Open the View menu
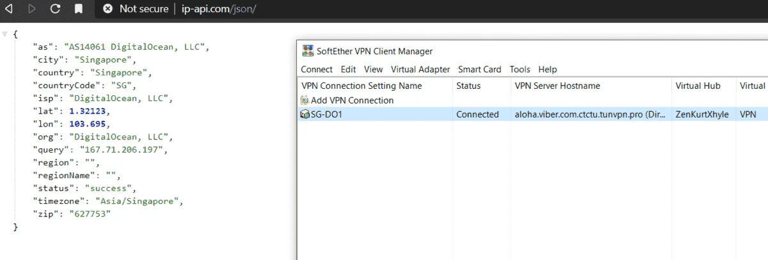The height and width of the screenshot is (260, 768). [x=373, y=69]
